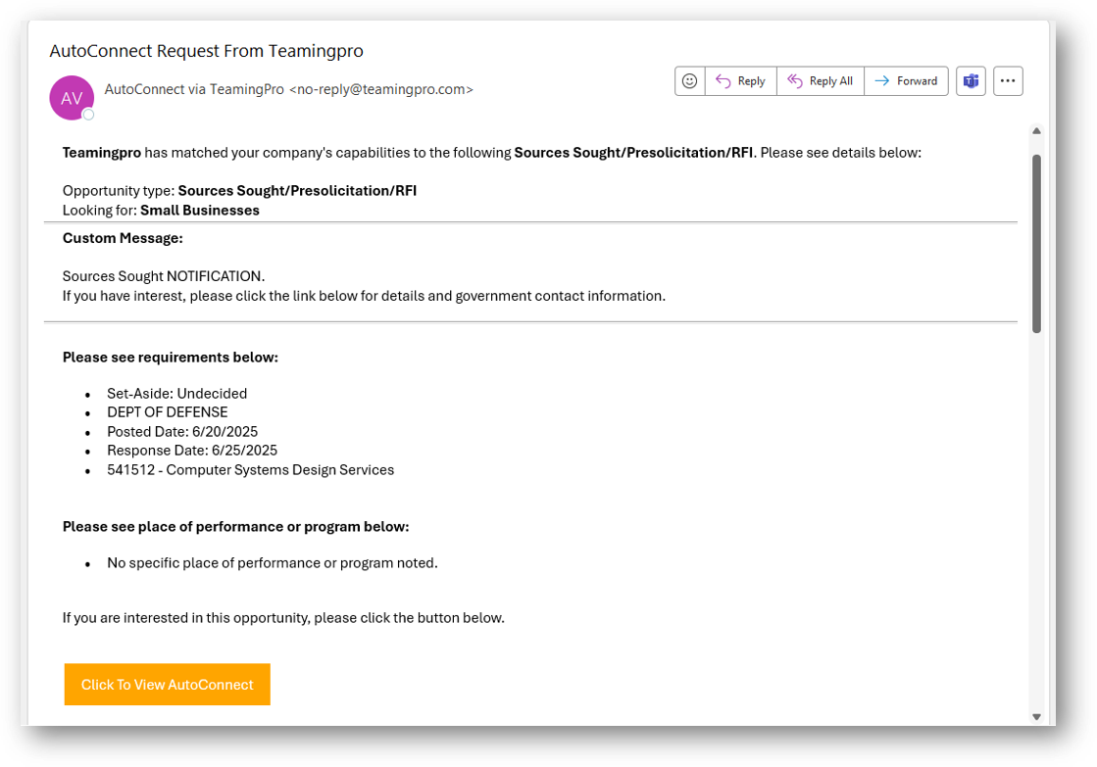
Task: Click the scrollbar up arrow
Action: click(1037, 130)
